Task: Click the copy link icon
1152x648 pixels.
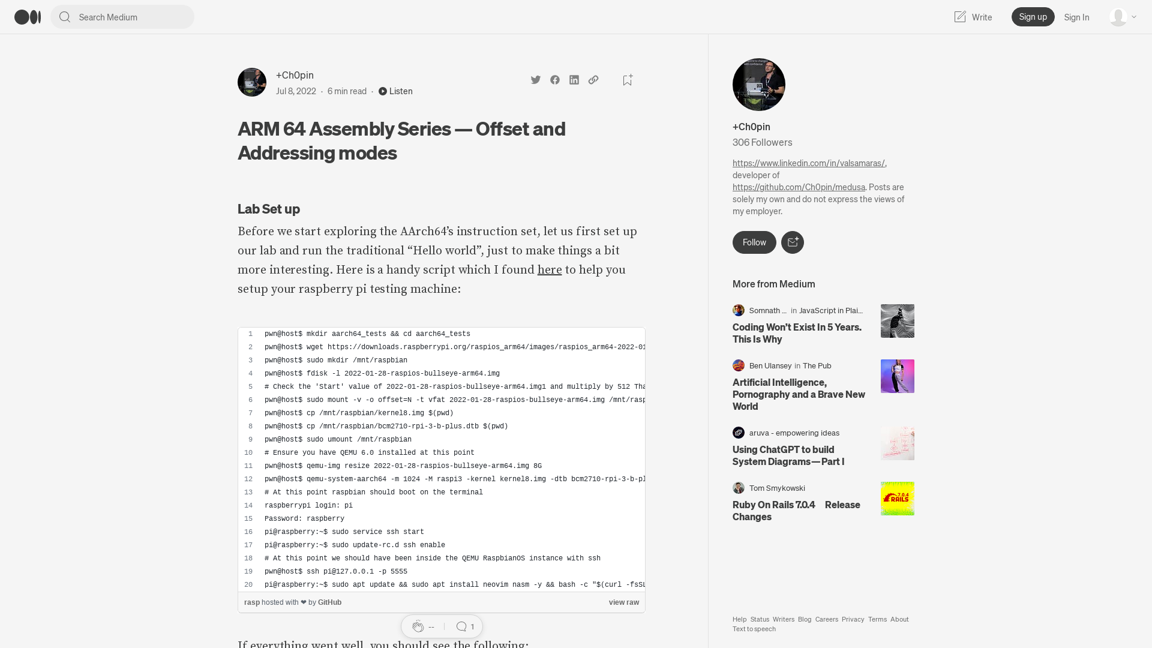Action: click(593, 79)
